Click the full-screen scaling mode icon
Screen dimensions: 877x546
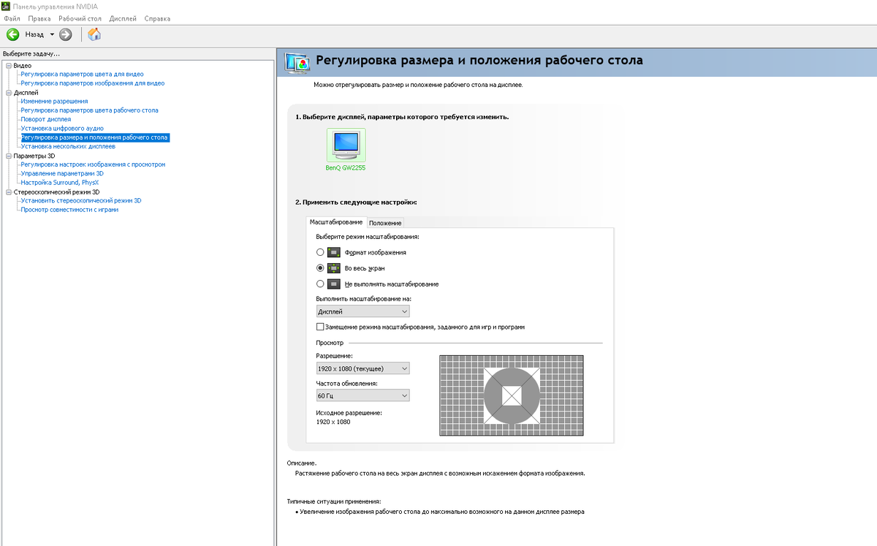[334, 268]
